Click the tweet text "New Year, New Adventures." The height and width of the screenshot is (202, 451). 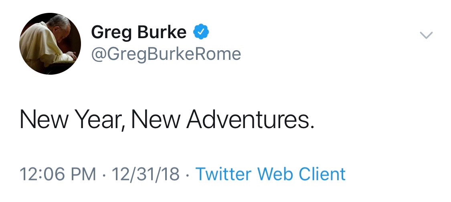pyautogui.click(x=167, y=120)
